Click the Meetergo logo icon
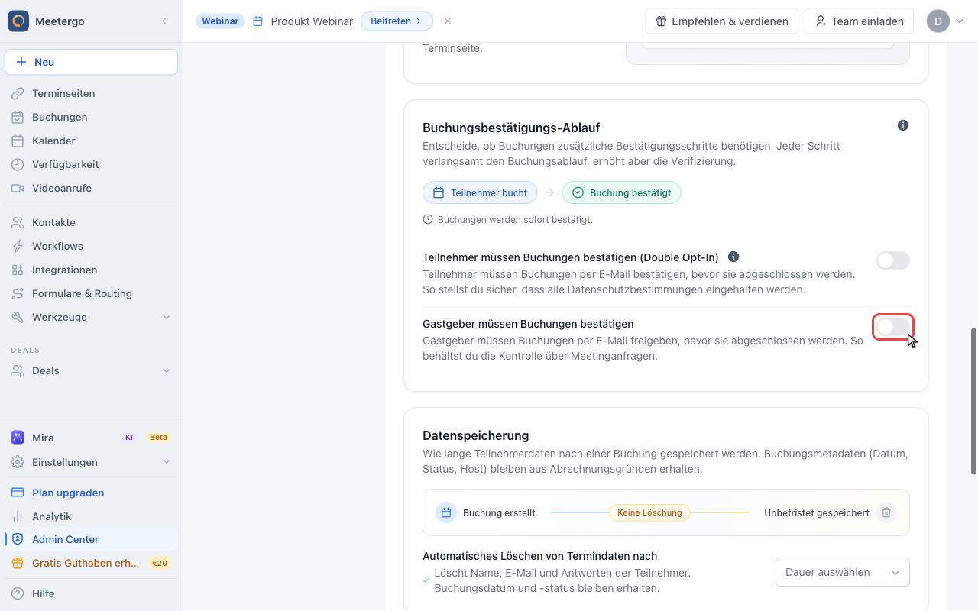 [x=18, y=21]
